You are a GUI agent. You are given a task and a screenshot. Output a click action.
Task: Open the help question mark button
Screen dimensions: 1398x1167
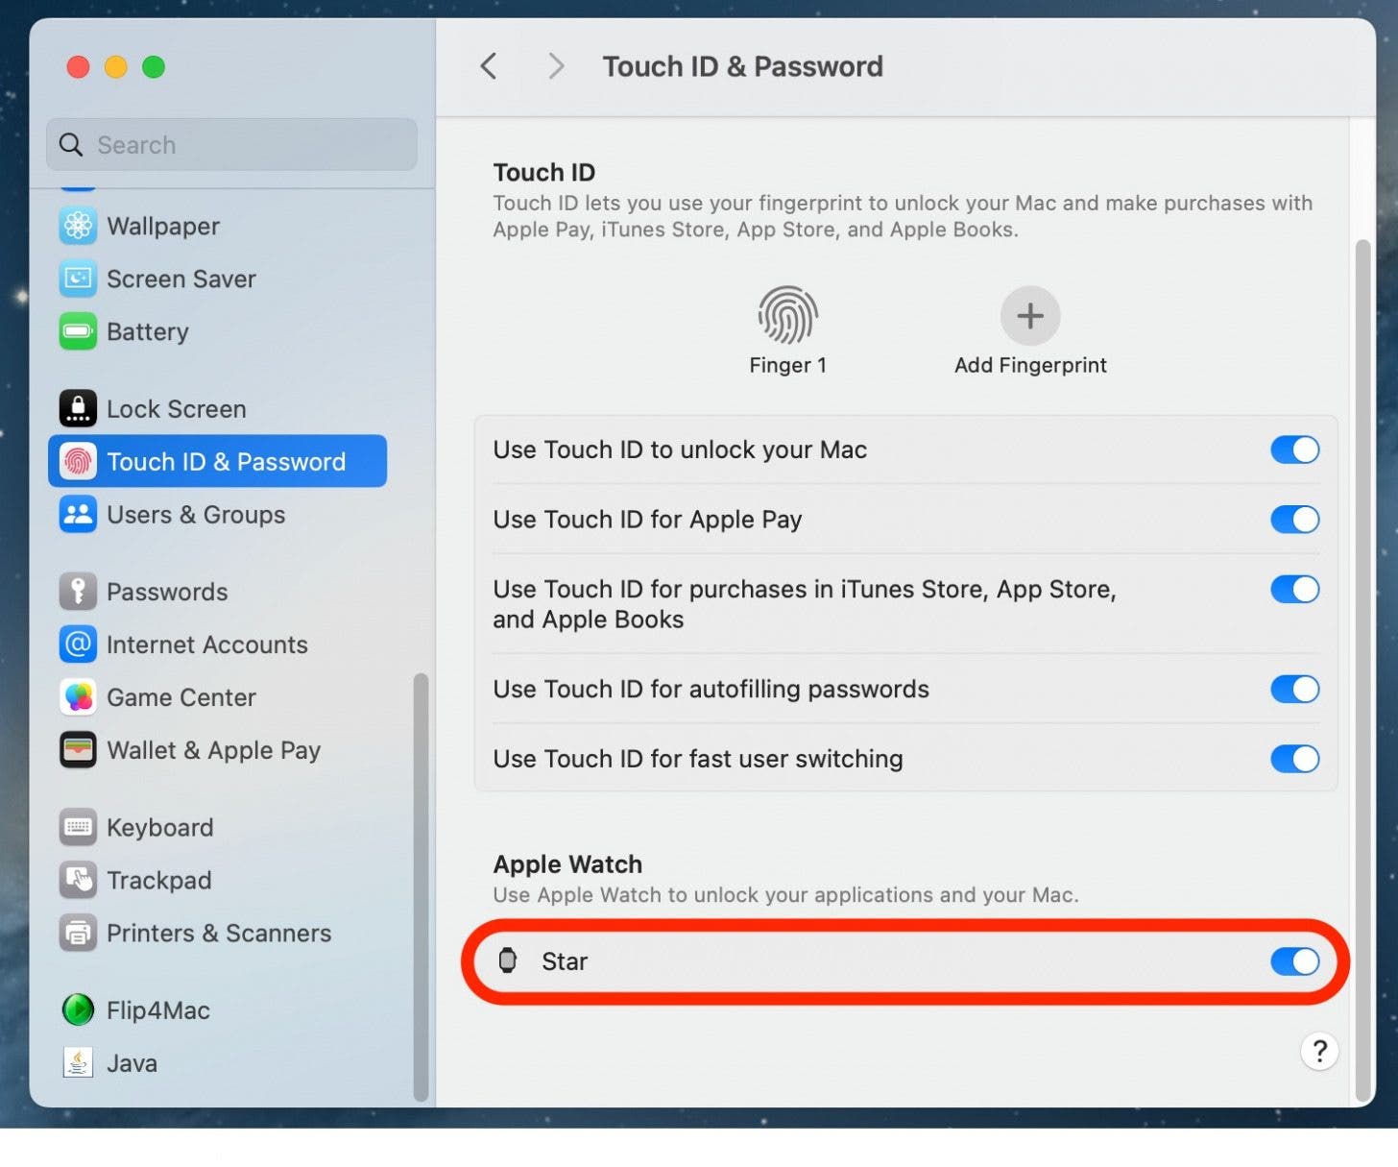click(1319, 1051)
